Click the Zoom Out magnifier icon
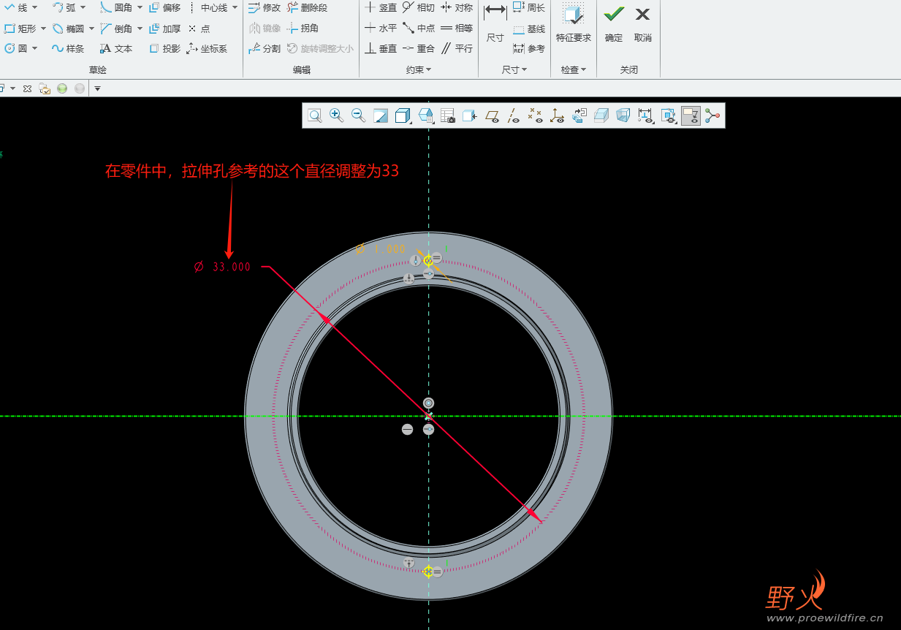 point(358,115)
